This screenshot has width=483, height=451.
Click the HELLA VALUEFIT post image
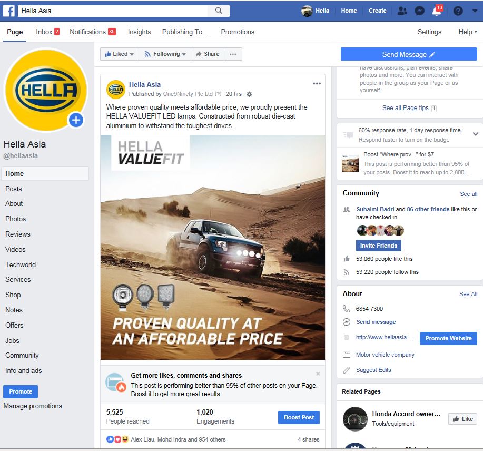pyautogui.click(x=213, y=248)
